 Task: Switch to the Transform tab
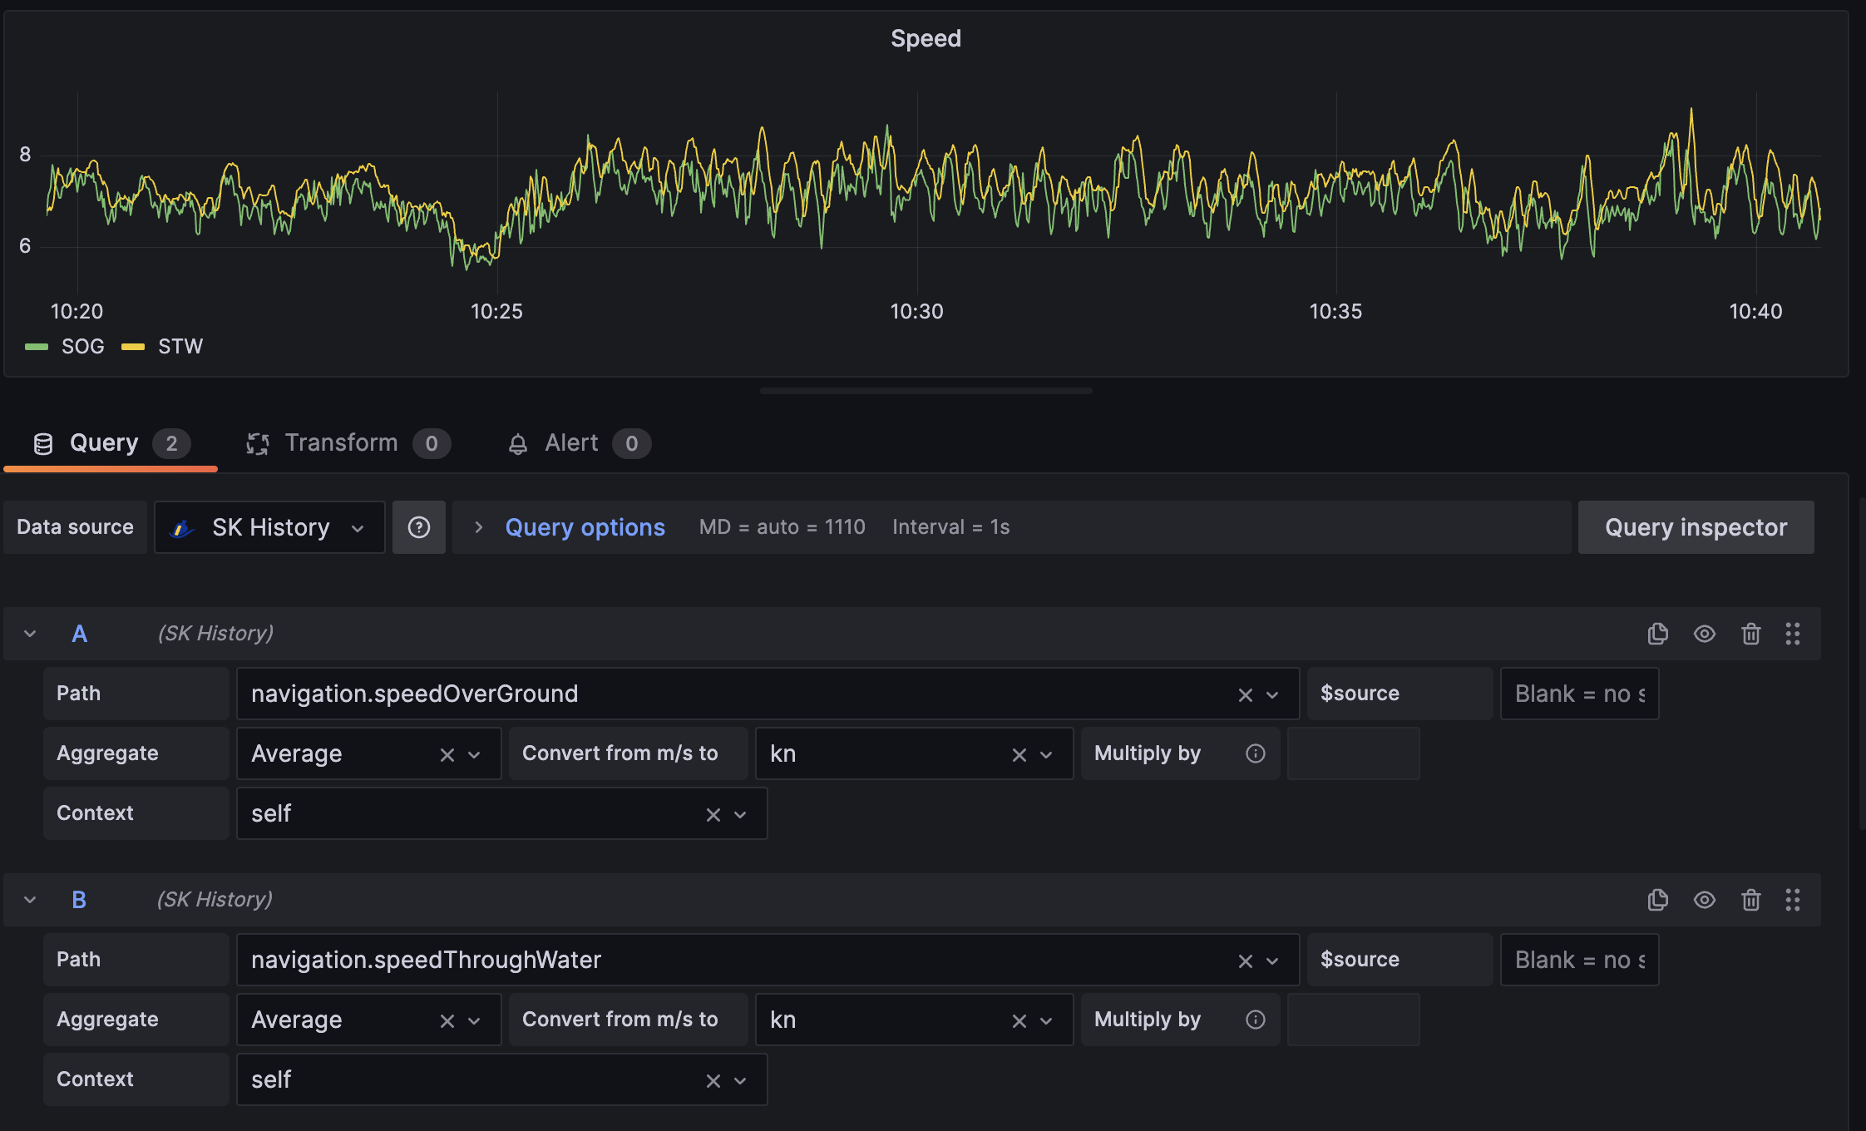click(348, 443)
